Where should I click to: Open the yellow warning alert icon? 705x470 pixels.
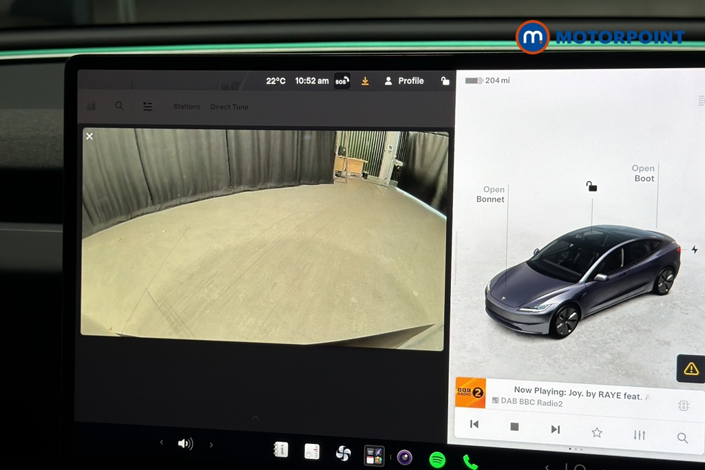691,369
